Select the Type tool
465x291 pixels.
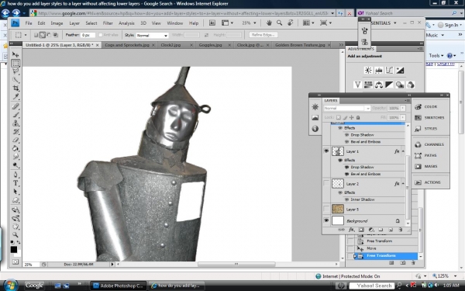click(15, 183)
